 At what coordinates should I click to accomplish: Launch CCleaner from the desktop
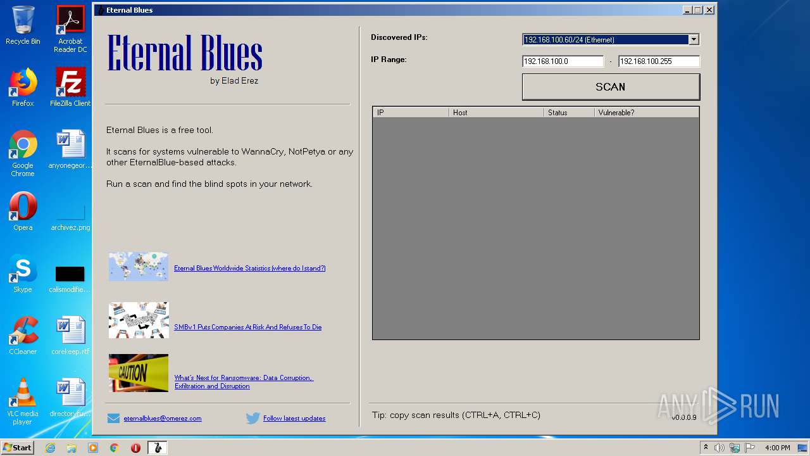[23, 336]
